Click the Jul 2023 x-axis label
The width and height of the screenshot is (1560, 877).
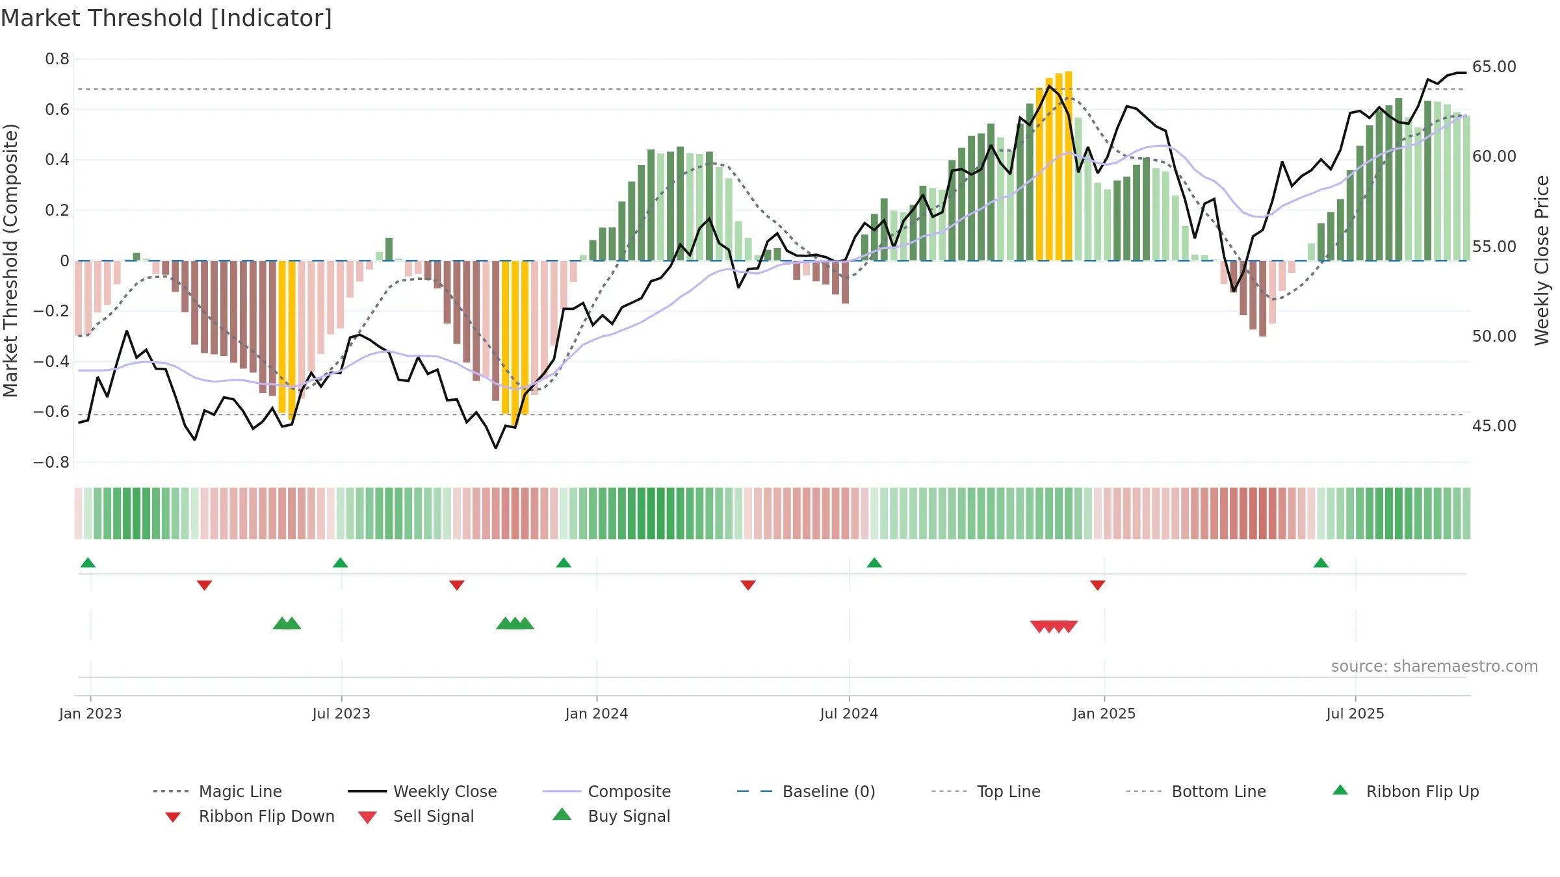(x=341, y=713)
